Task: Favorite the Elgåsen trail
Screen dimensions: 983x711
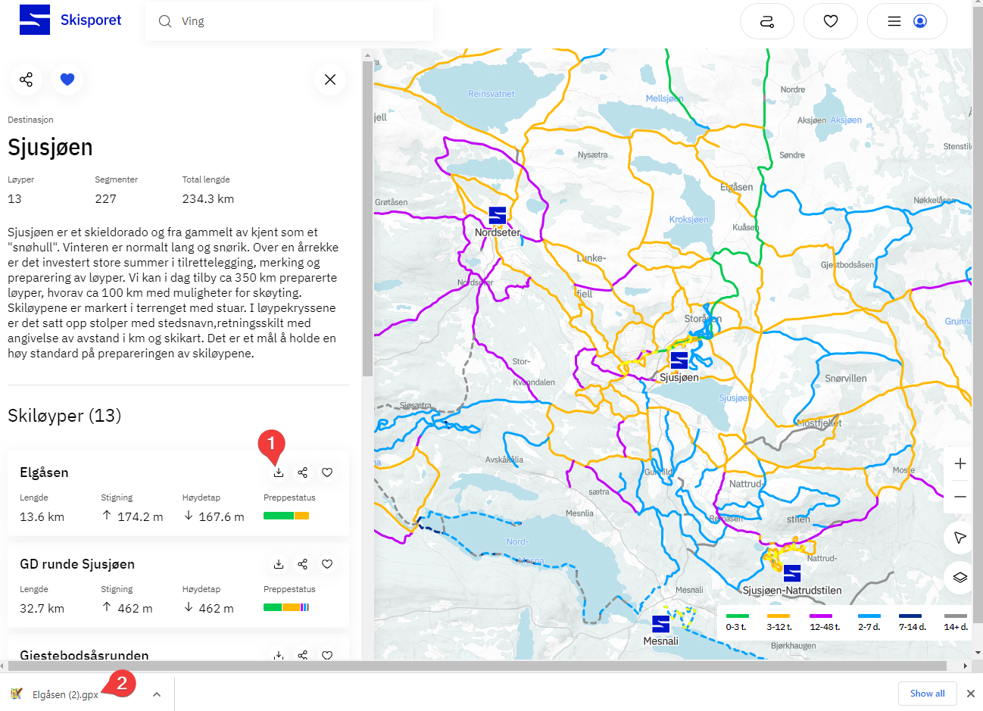Action: (327, 472)
